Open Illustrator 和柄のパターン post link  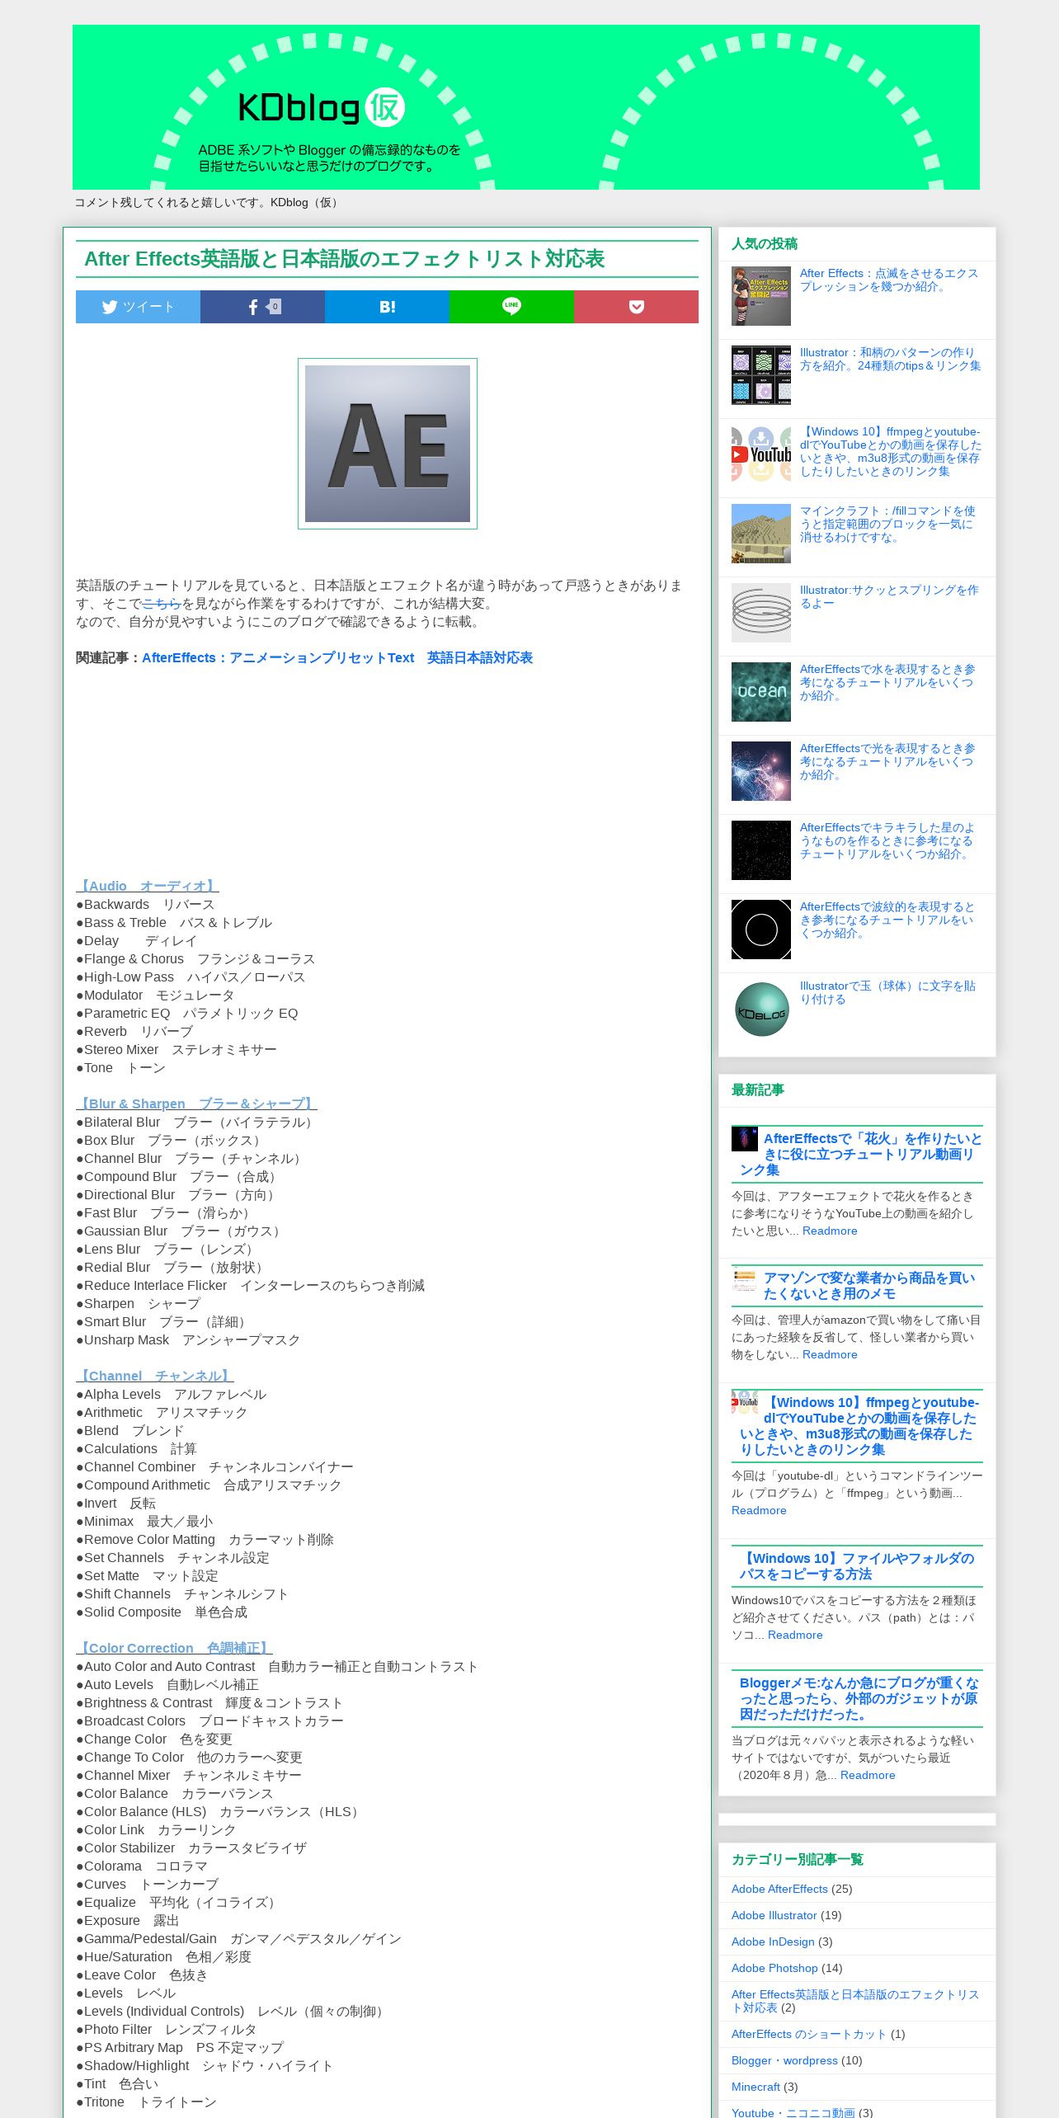pos(890,359)
